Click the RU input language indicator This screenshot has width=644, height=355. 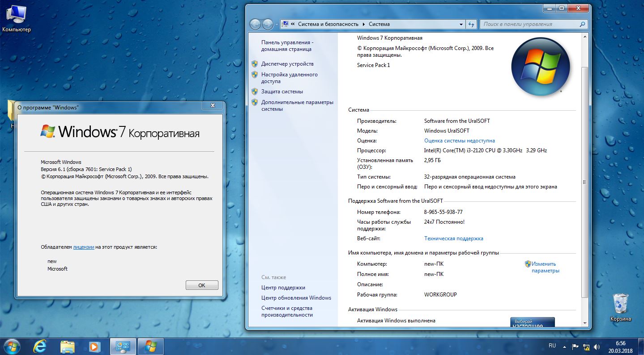[552, 346]
